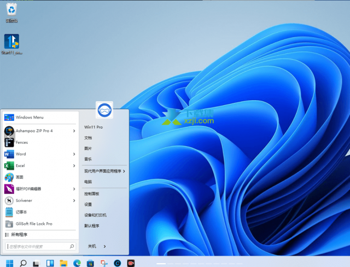Click the Windows Start button on taskbar
The height and width of the screenshot is (267, 350).
click(9, 263)
